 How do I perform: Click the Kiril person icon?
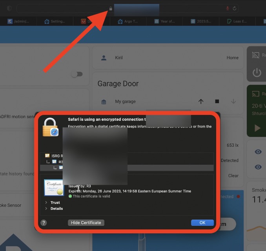[x=104, y=58]
